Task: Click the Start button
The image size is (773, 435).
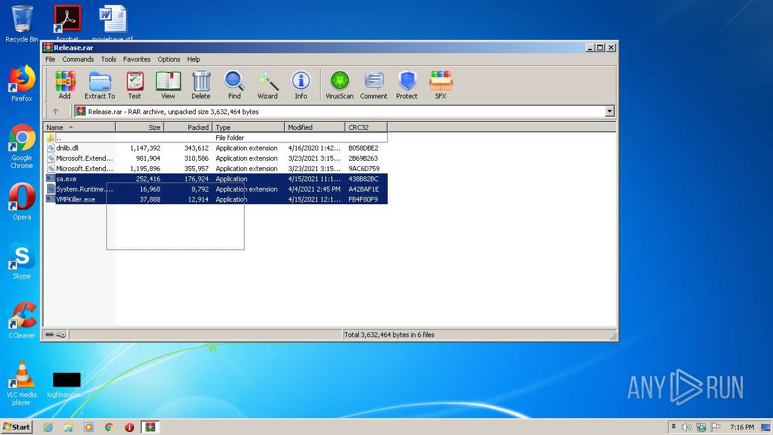Action: pyautogui.click(x=16, y=427)
